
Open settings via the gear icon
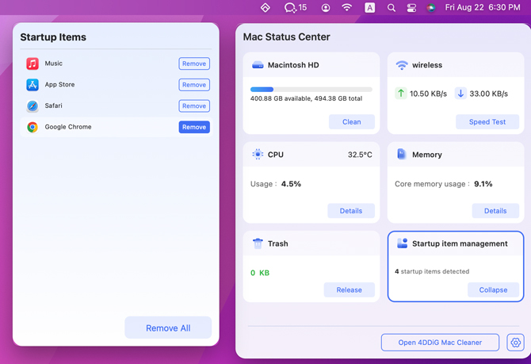[515, 343]
